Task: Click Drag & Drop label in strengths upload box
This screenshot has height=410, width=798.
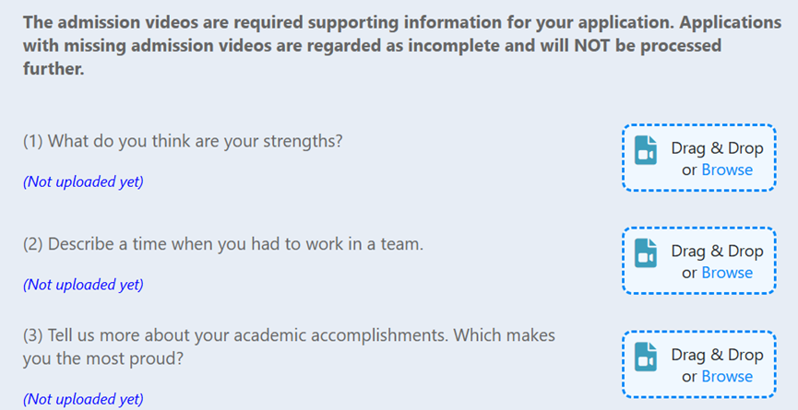Action: pos(717,148)
